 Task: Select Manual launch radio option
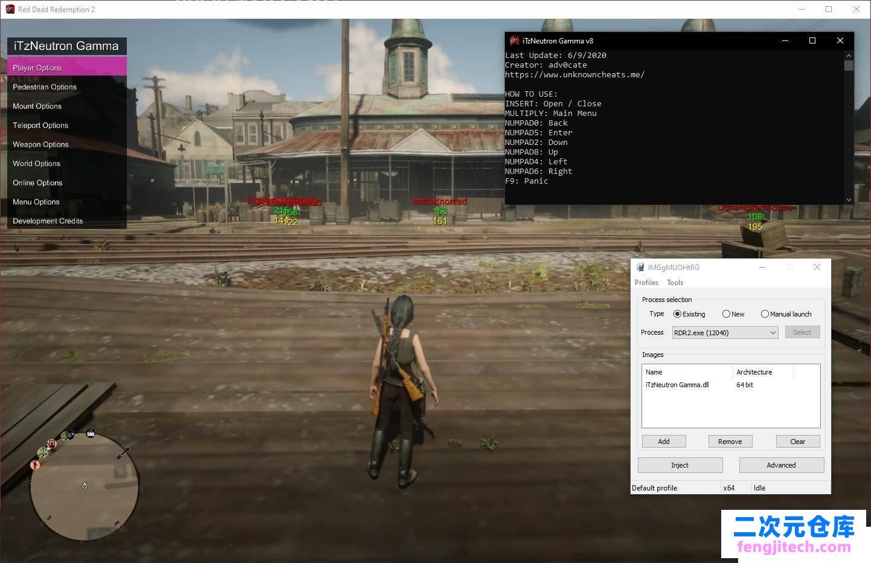point(786,314)
